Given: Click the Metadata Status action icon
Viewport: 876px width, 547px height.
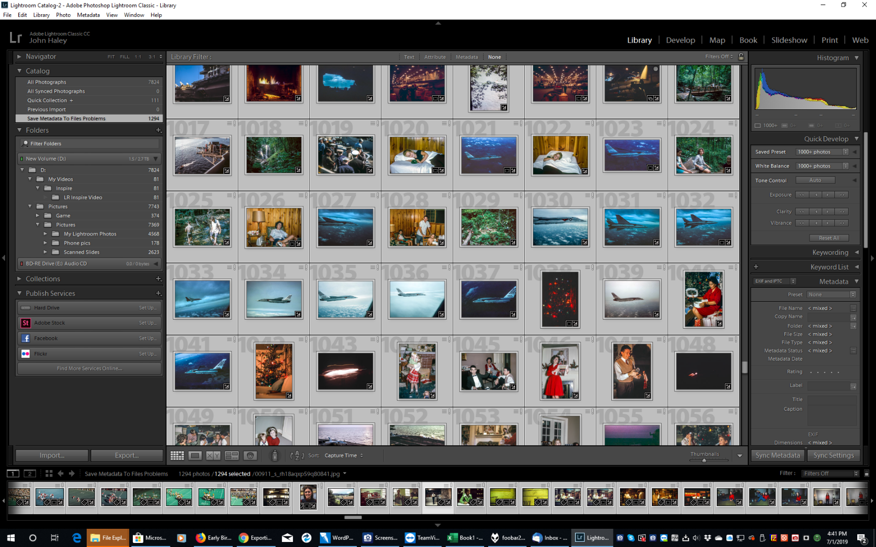Looking at the screenshot, I should (x=854, y=350).
